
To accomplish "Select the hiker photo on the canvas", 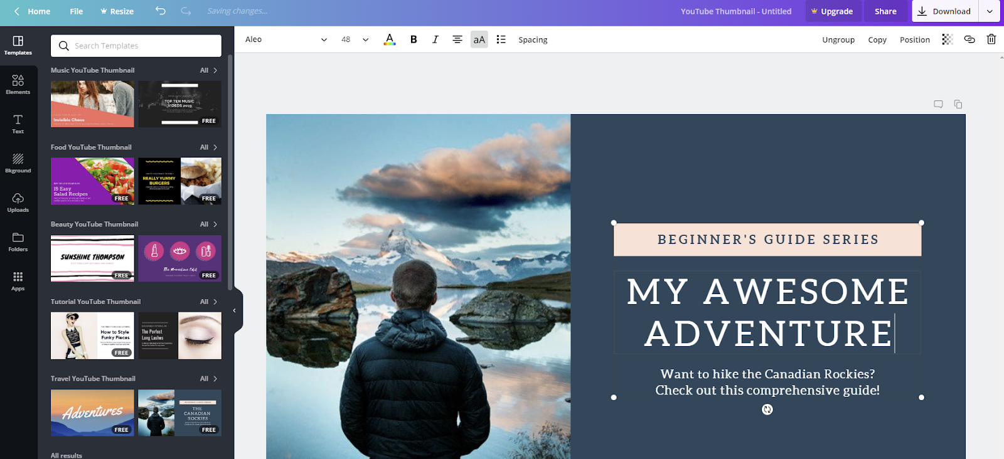I will [x=418, y=287].
